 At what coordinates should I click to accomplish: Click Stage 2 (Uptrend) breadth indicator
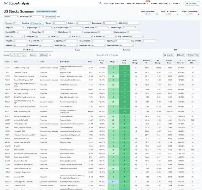coord(148,13)
